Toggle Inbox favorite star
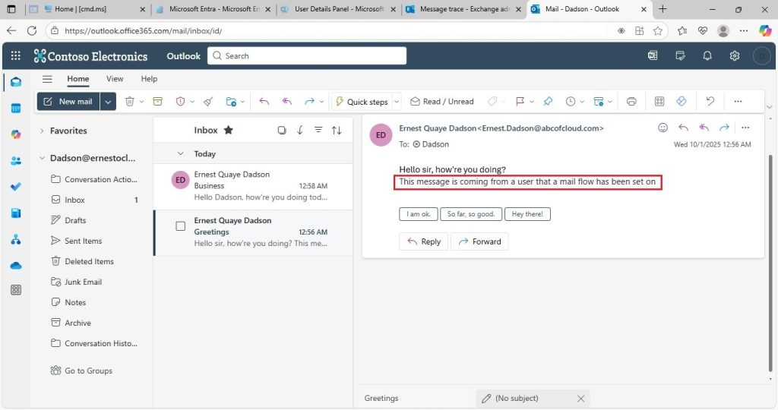This screenshot has width=778, height=410. coord(228,130)
